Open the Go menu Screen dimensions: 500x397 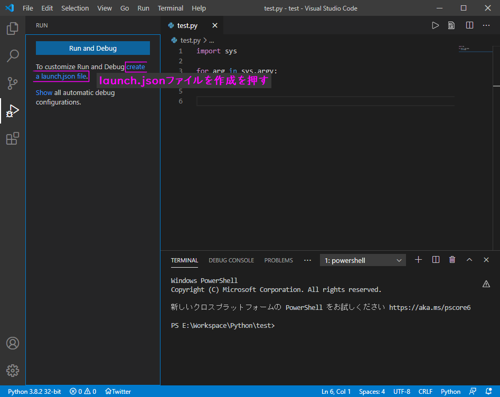click(125, 8)
